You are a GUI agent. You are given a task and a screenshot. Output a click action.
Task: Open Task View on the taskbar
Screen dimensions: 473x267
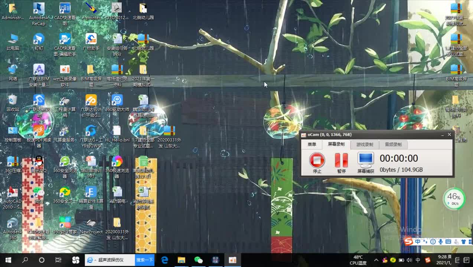point(58,260)
